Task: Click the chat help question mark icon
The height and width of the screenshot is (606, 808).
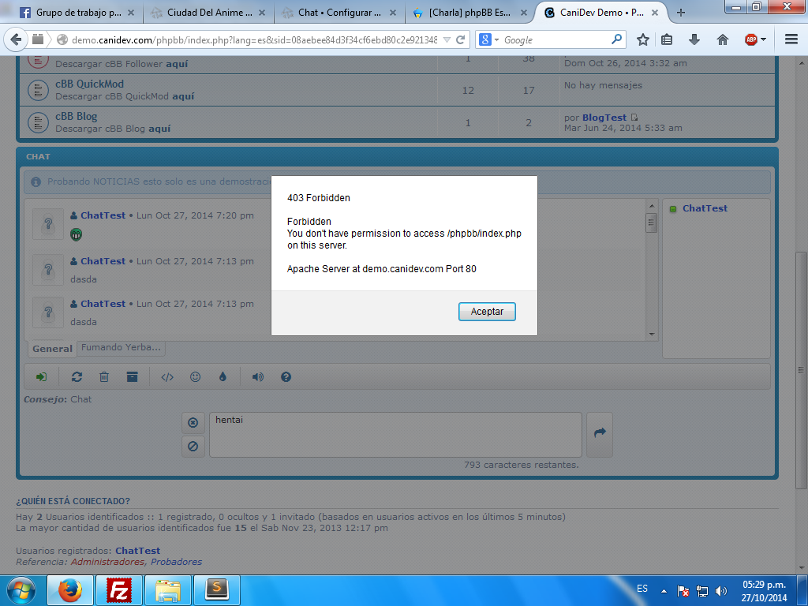Action: coord(286,377)
